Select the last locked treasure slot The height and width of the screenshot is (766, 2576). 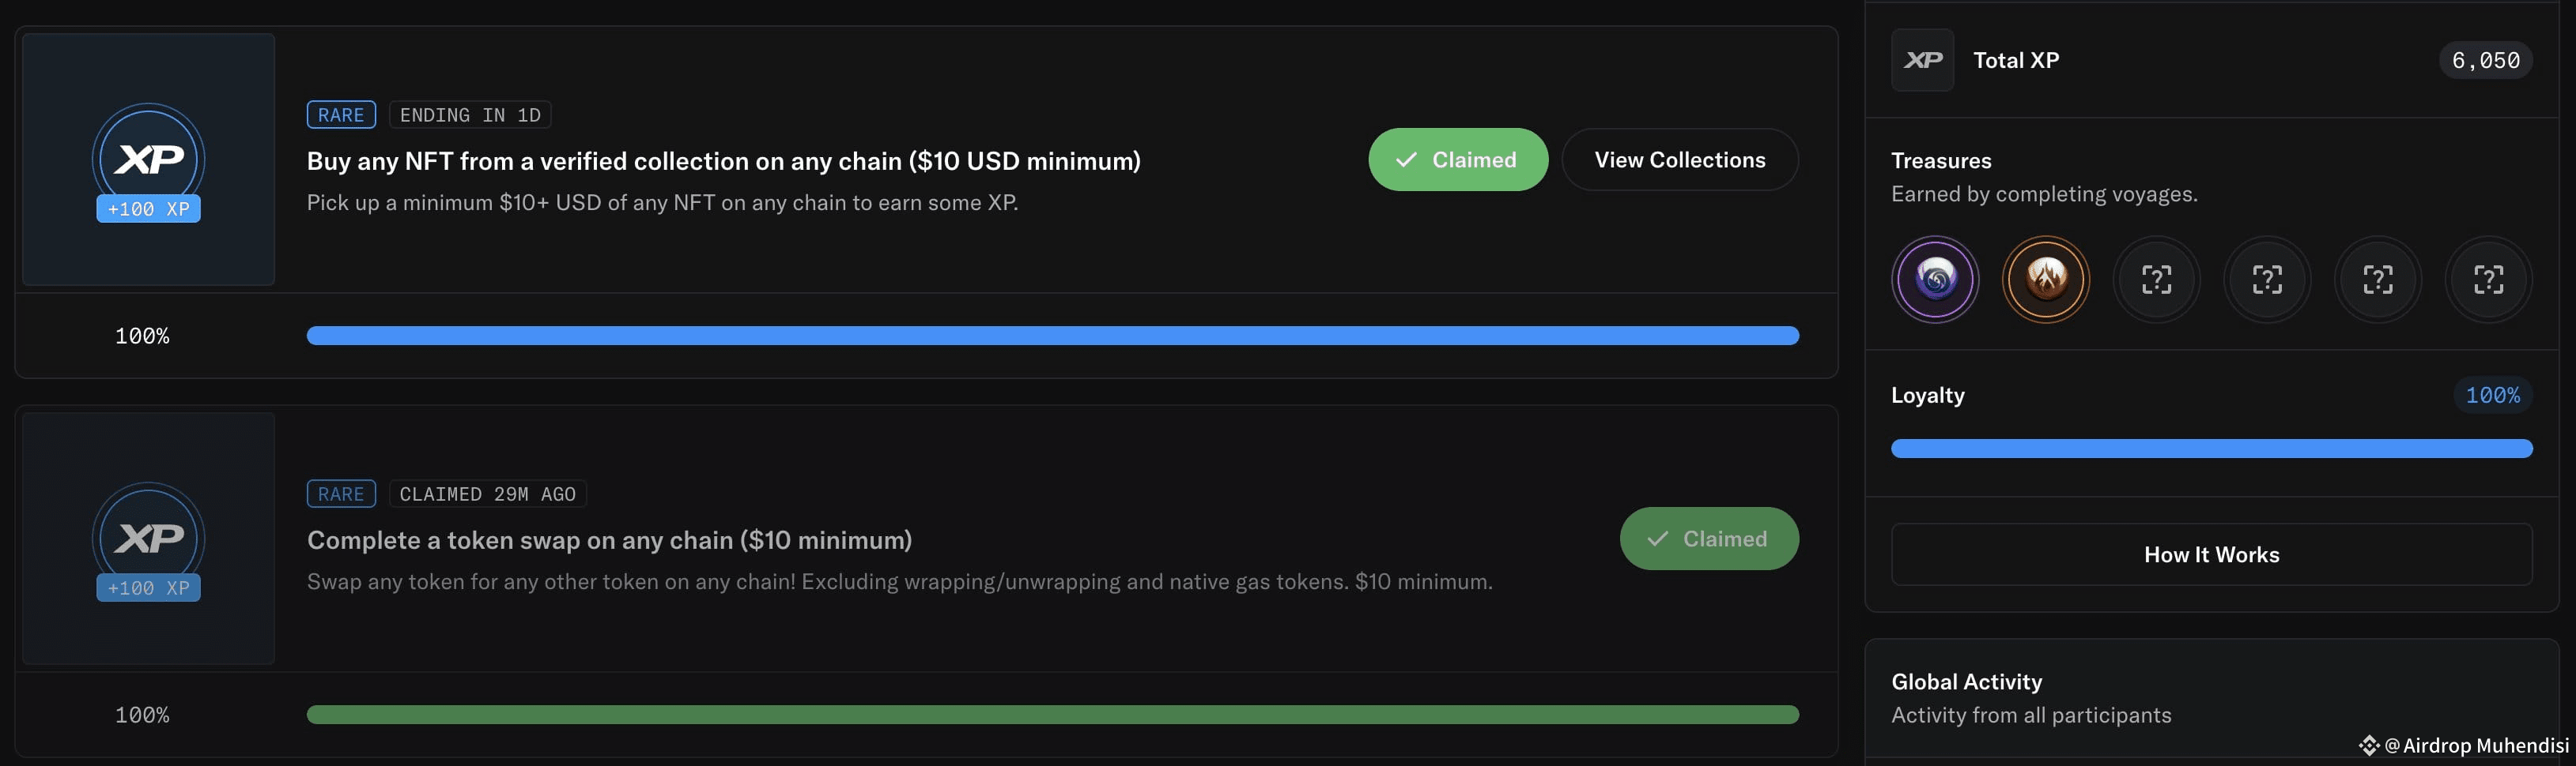2488,279
